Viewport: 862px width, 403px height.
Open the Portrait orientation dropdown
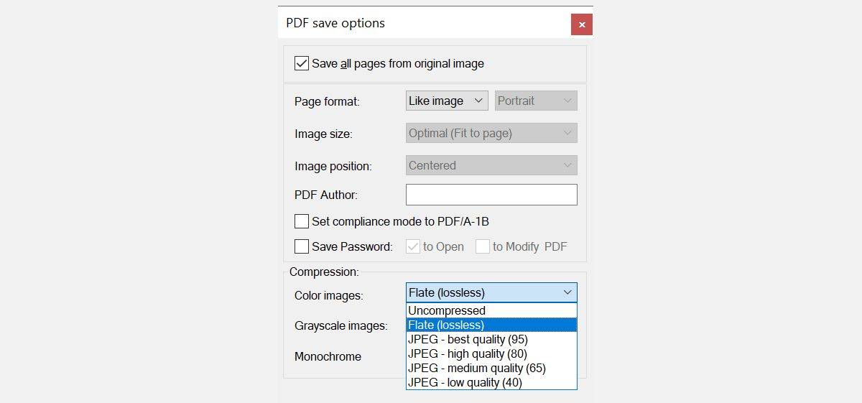point(536,101)
